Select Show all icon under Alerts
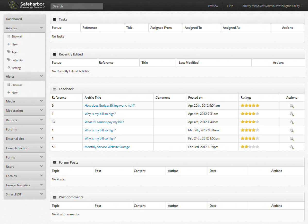 click(x=9, y=85)
